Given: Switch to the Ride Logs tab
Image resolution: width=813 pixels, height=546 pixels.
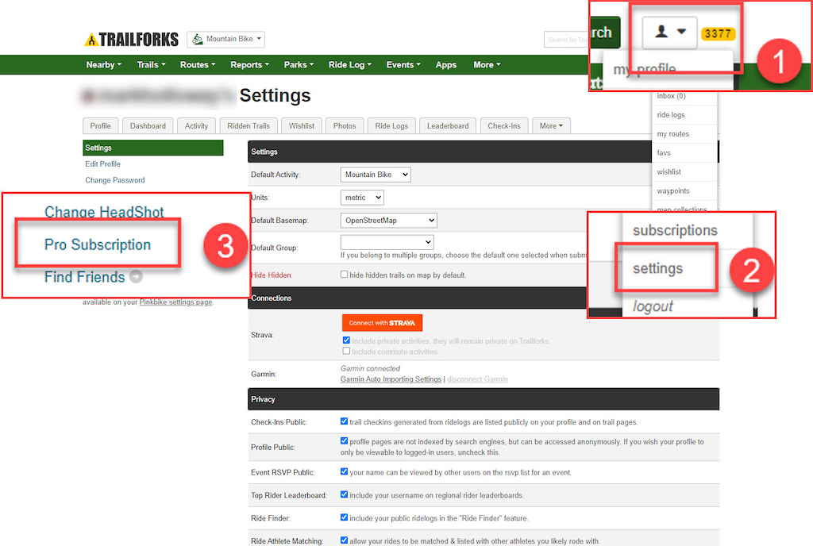Looking at the screenshot, I should (x=391, y=126).
